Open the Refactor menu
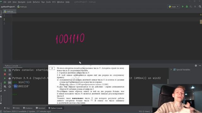This screenshot has height=113, width=202. pyautogui.click(x=36, y=2)
